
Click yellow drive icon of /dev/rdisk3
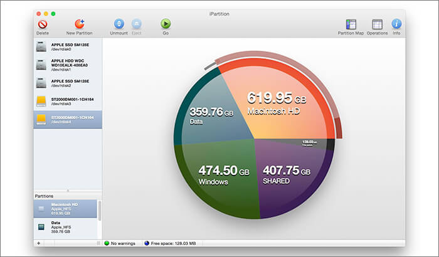[x=41, y=102]
